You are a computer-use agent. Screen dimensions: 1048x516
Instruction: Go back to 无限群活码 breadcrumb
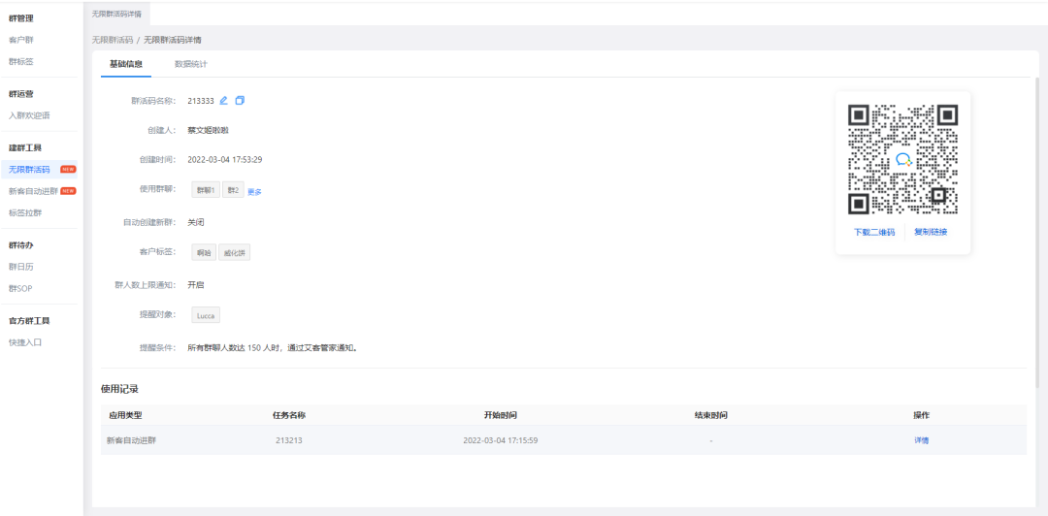tap(113, 40)
